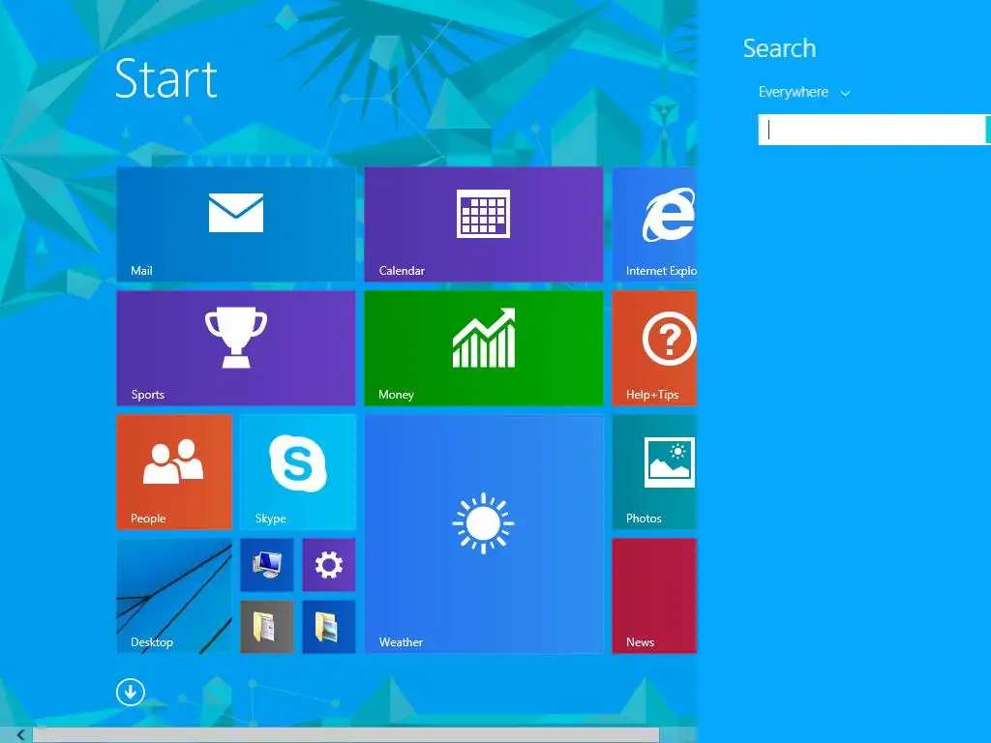Open the Desktop tile
The height and width of the screenshot is (743, 991).
[174, 596]
